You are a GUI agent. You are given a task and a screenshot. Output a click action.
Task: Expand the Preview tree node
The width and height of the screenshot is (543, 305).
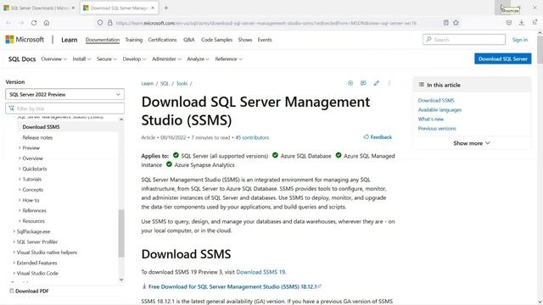tap(20, 147)
